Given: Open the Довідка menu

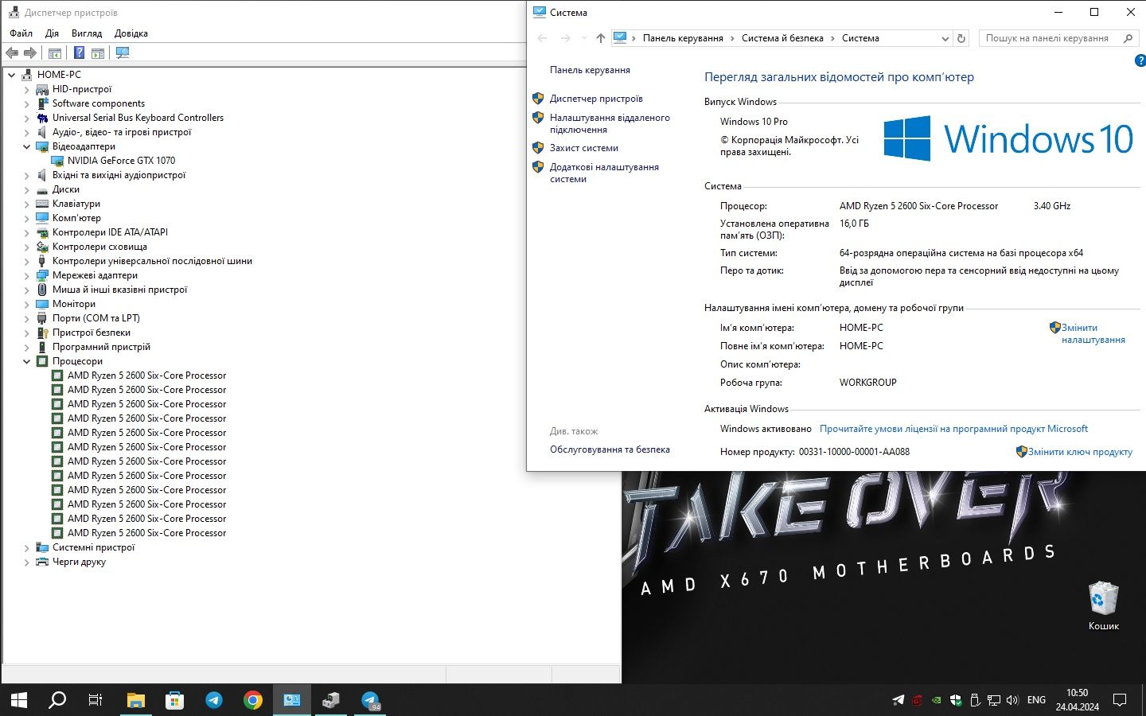Looking at the screenshot, I should click(x=131, y=33).
